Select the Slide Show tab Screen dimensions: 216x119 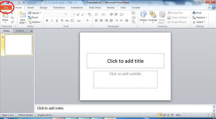pos(95,8)
